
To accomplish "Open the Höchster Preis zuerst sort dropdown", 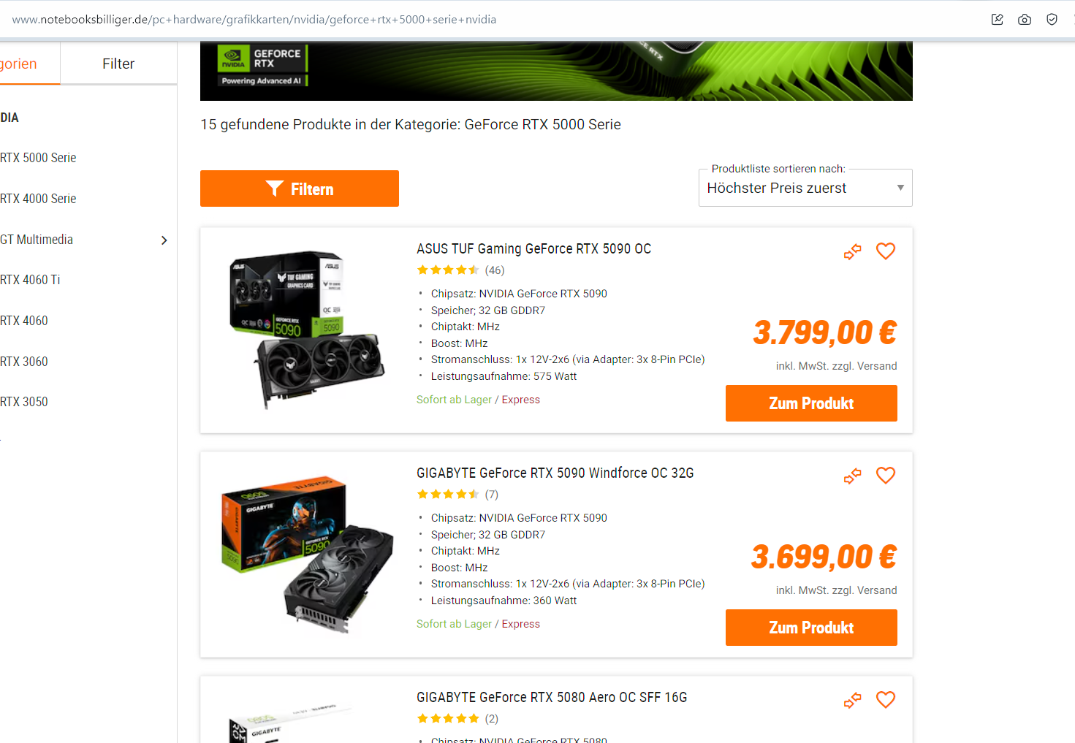I will 805,188.
